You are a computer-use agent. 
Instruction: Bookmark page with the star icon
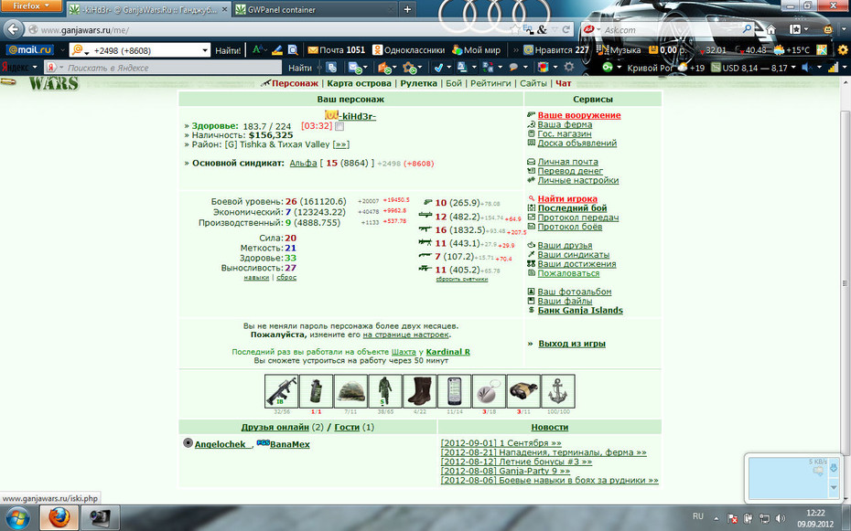[515, 30]
